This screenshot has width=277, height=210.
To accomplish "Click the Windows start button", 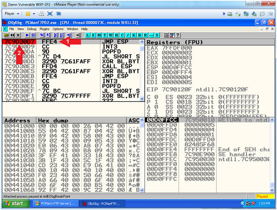I will tap(16, 203).
